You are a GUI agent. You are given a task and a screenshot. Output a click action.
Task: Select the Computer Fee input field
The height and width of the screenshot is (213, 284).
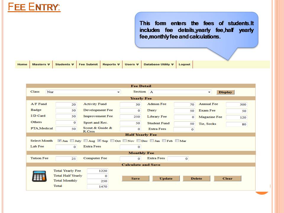pyautogui.click(x=130, y=159)
